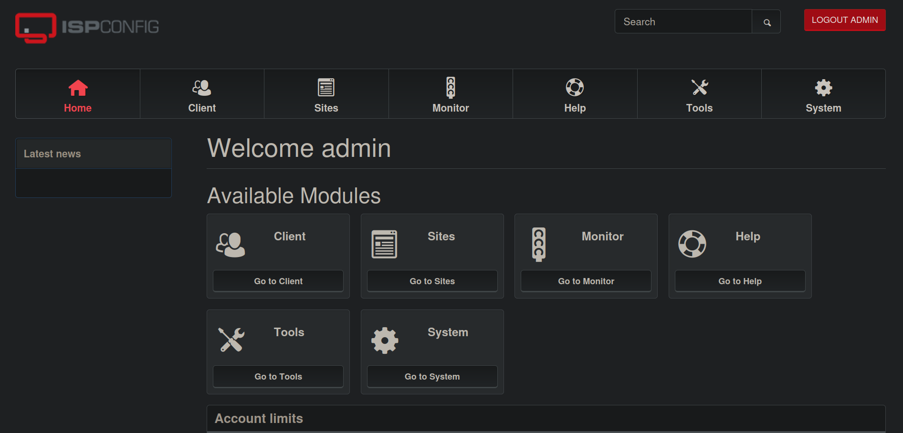Click the Home house icon in navigation
Image resolution: width=903 pixels, height=433 pixels.
click(78, 88)
